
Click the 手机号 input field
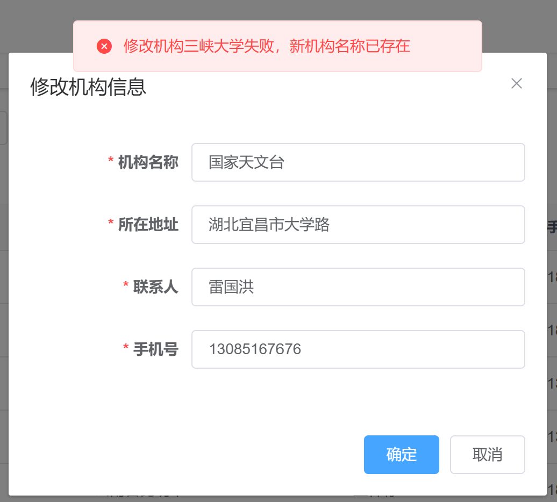point(358,349)
